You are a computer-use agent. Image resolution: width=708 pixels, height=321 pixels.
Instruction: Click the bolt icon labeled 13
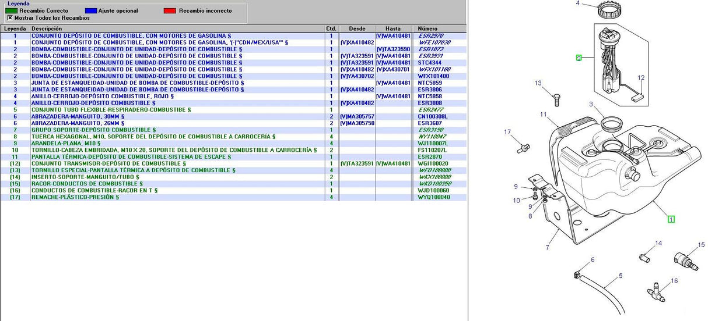click(x=555, y=98)
